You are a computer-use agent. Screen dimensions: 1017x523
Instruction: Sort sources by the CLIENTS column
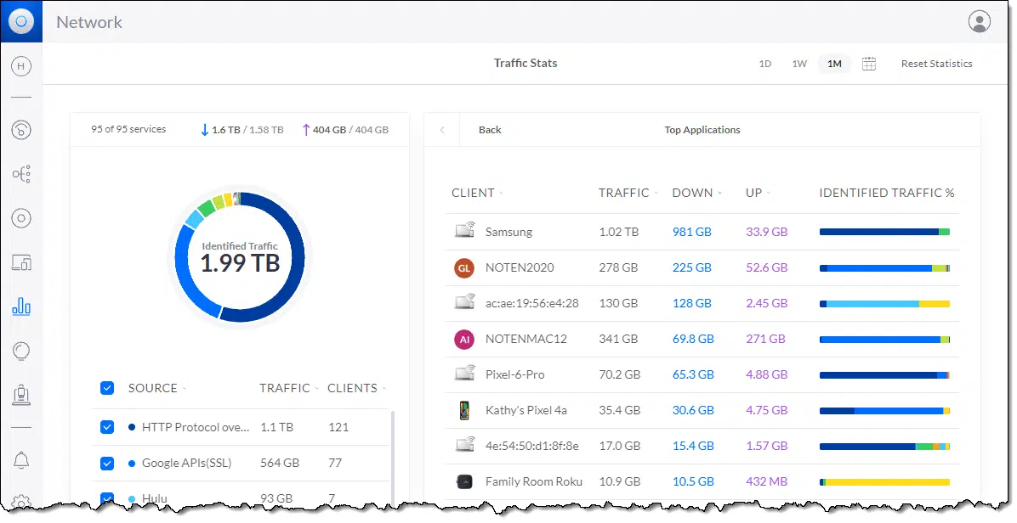pyautogui.click(x=353, y=388)
